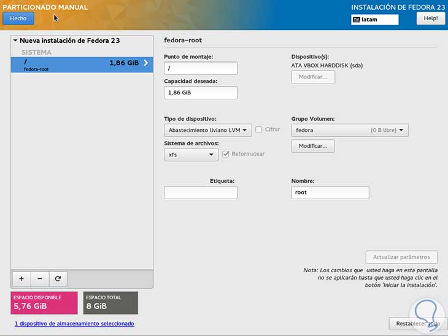This screenshot has height=336, width=448.
Task: Click the latam keyboard layout box
Action: tap(375, 20)
